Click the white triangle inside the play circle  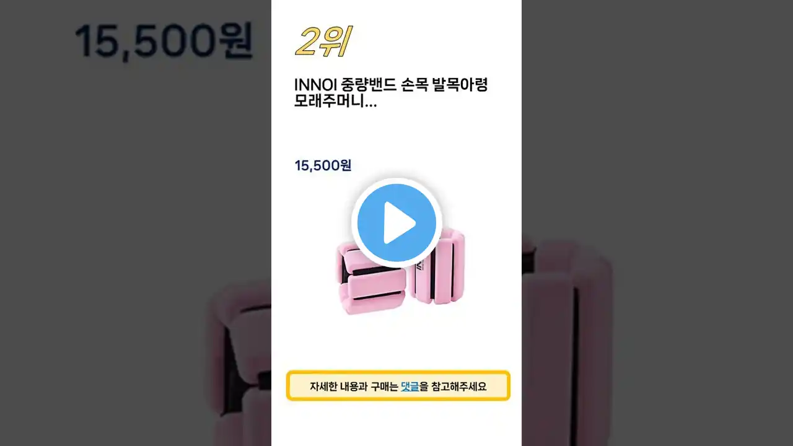[400, 222]
